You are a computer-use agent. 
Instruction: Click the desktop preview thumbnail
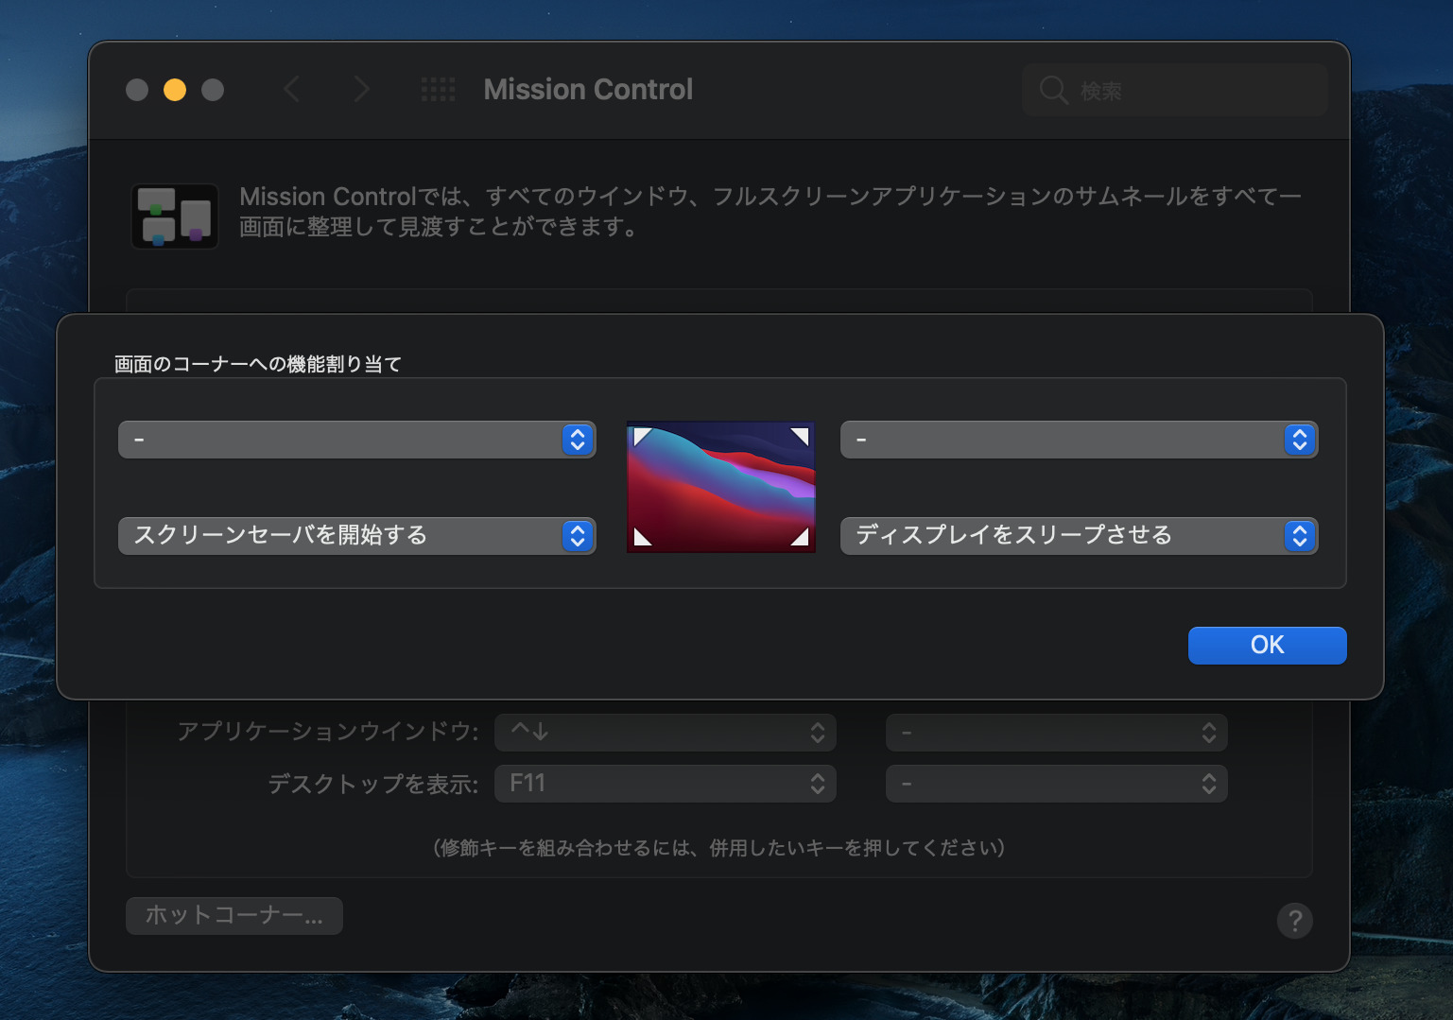[x=720, y=487]
